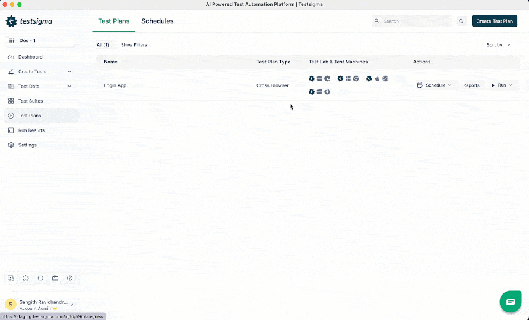
Task: Open Run Results in the sidebar
Action: pyautogui.click(x=31, y=130)
